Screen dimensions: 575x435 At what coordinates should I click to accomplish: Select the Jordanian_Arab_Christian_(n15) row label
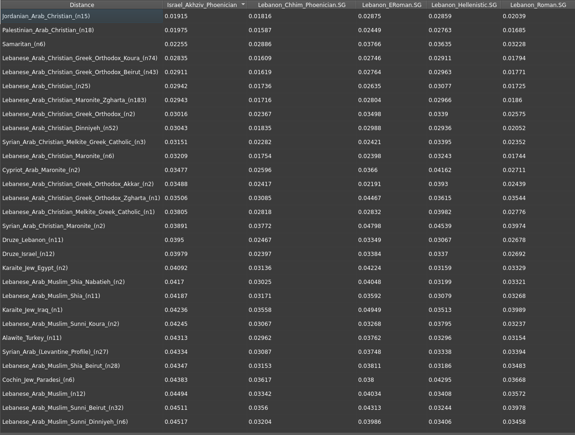[x=46, y=16]
